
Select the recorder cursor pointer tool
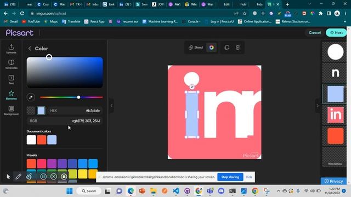pos(8,176)
